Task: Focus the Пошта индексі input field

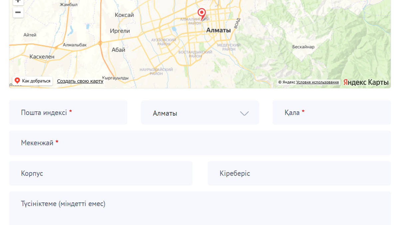Action: coord(68,113)
